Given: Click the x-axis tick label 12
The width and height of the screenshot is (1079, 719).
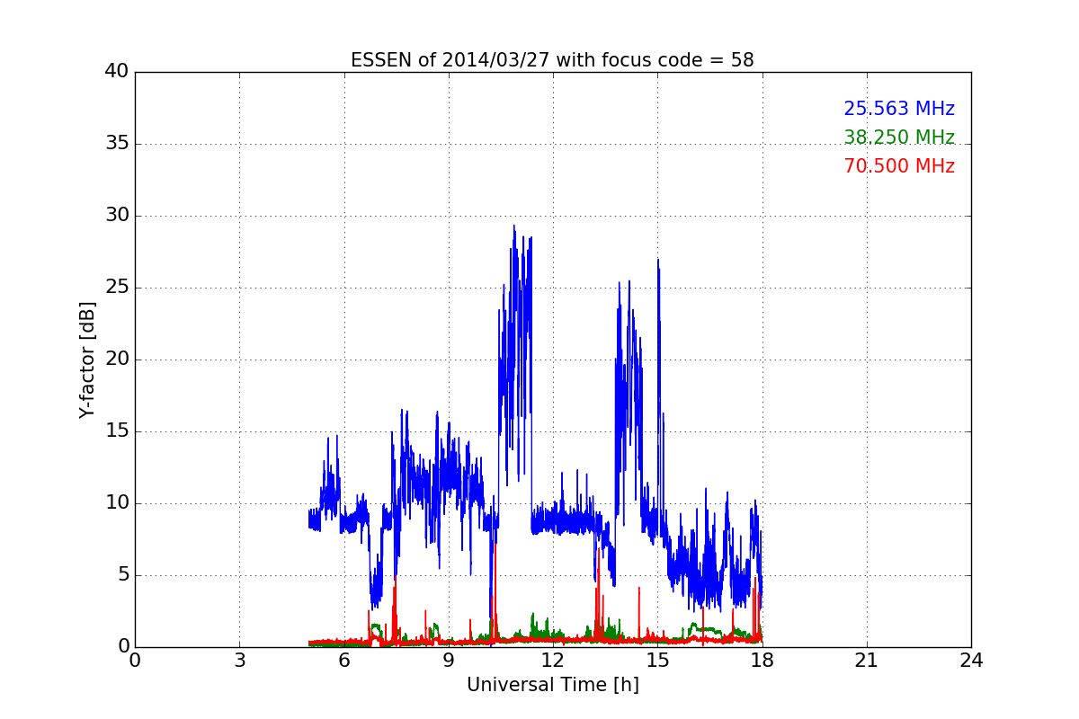Looking at the screenshot, I should pos(553,661).
